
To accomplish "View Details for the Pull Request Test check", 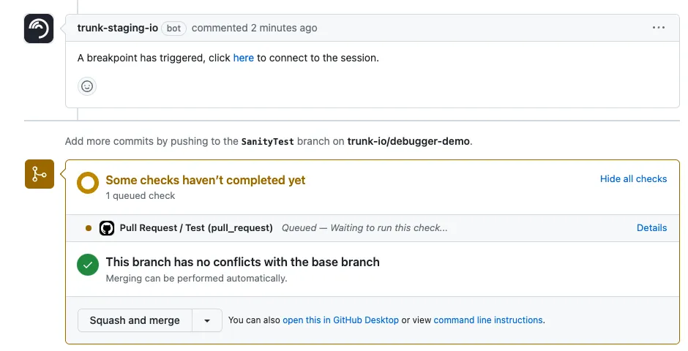I will tap(651, 228).
